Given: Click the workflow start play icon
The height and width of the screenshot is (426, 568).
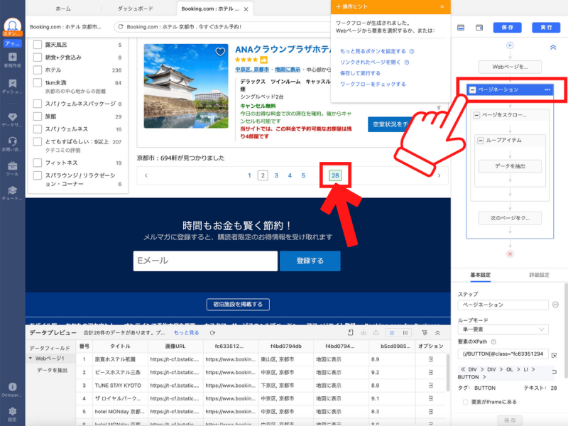Looking at the screenshot, I should pyautogui.click(x=510, y=45).
